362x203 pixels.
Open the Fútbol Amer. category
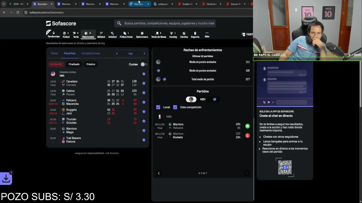[126, 35]
